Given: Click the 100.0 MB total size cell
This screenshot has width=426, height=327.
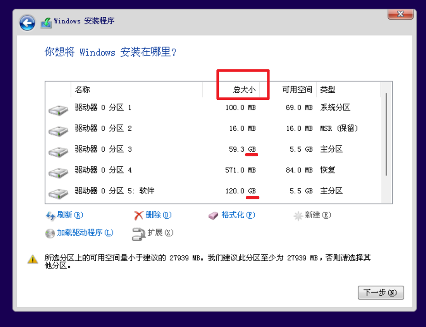Looking at the screenshot, I should [x=240, y=108].
